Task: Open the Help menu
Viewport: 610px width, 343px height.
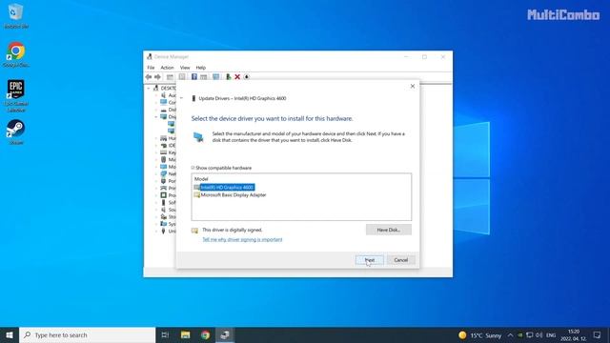Action: (x=201, y=68)
